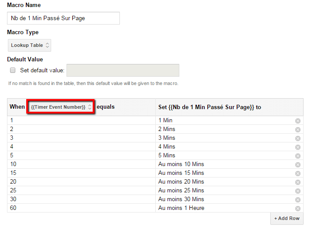
Task: Delete the 'Au moins 15 Mins' row
Action: pos(298,173)
